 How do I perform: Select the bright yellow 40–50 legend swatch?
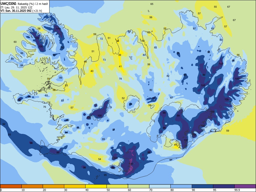(x=96, y=186)
